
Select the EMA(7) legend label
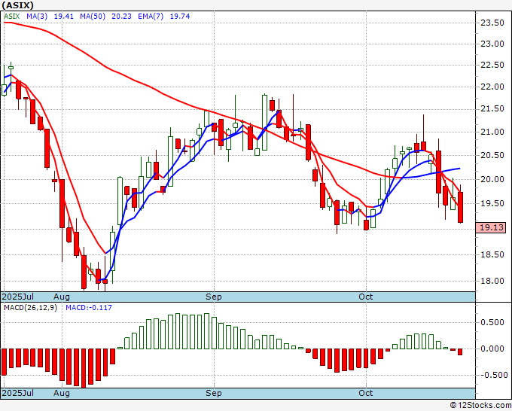point(151,17)
